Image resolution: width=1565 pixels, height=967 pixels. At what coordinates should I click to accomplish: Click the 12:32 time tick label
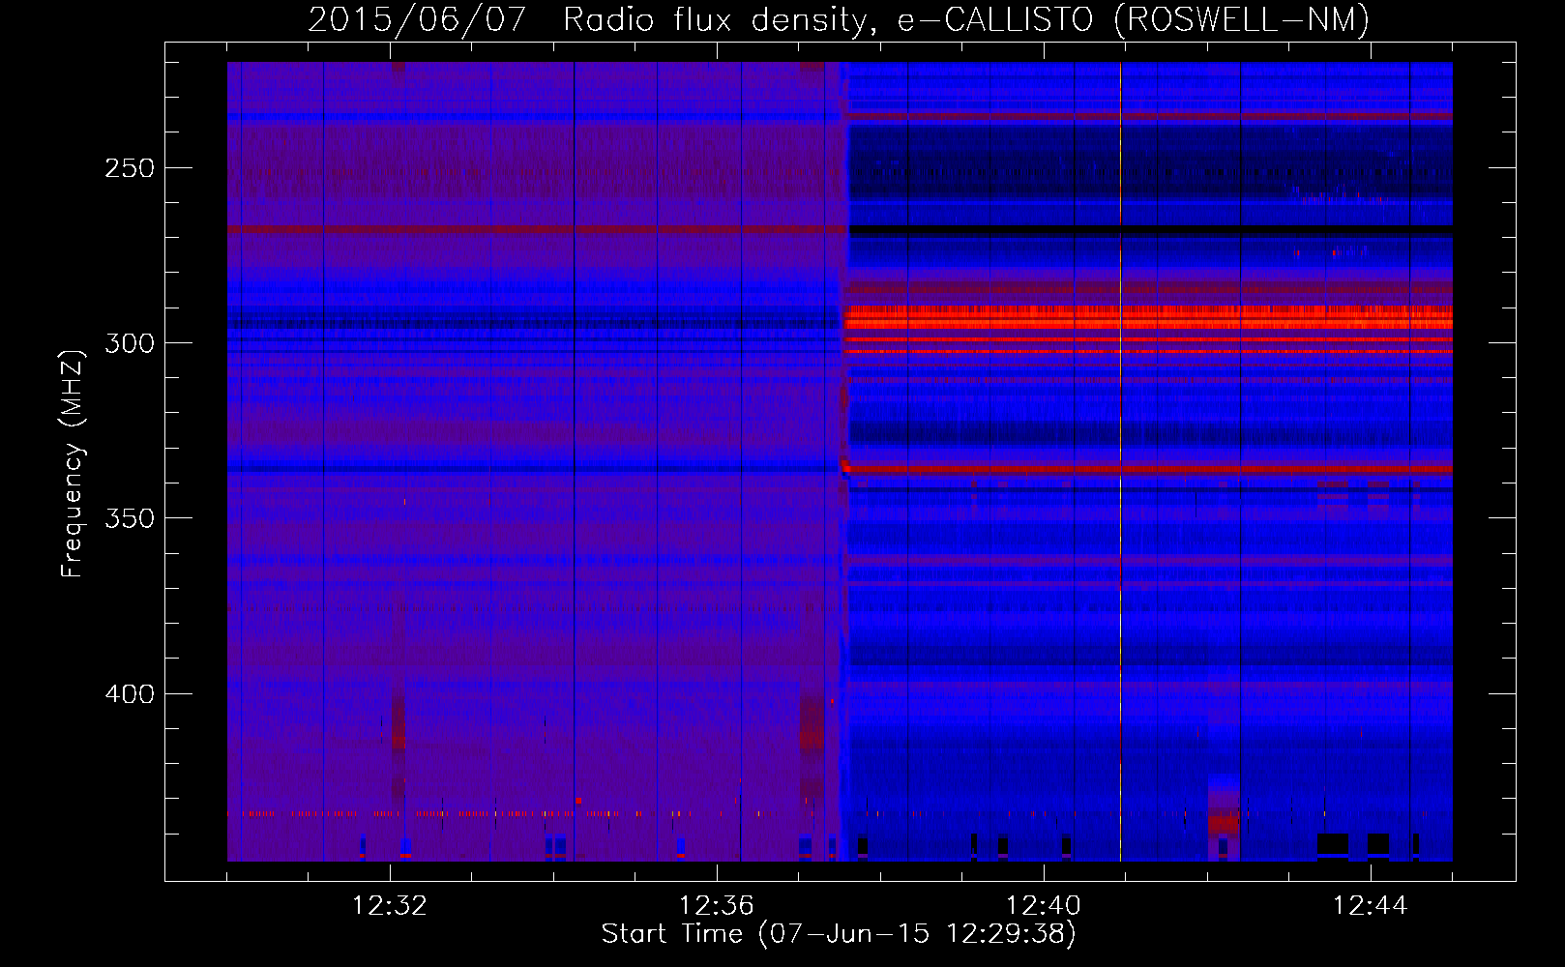[x=390, y=906]
